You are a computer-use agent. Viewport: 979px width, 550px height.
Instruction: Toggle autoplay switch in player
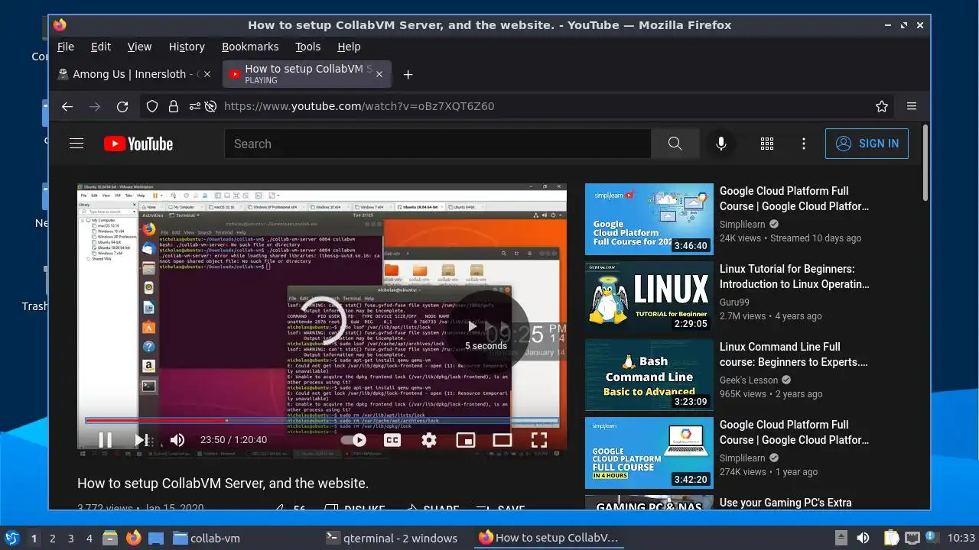coord(353,440)
